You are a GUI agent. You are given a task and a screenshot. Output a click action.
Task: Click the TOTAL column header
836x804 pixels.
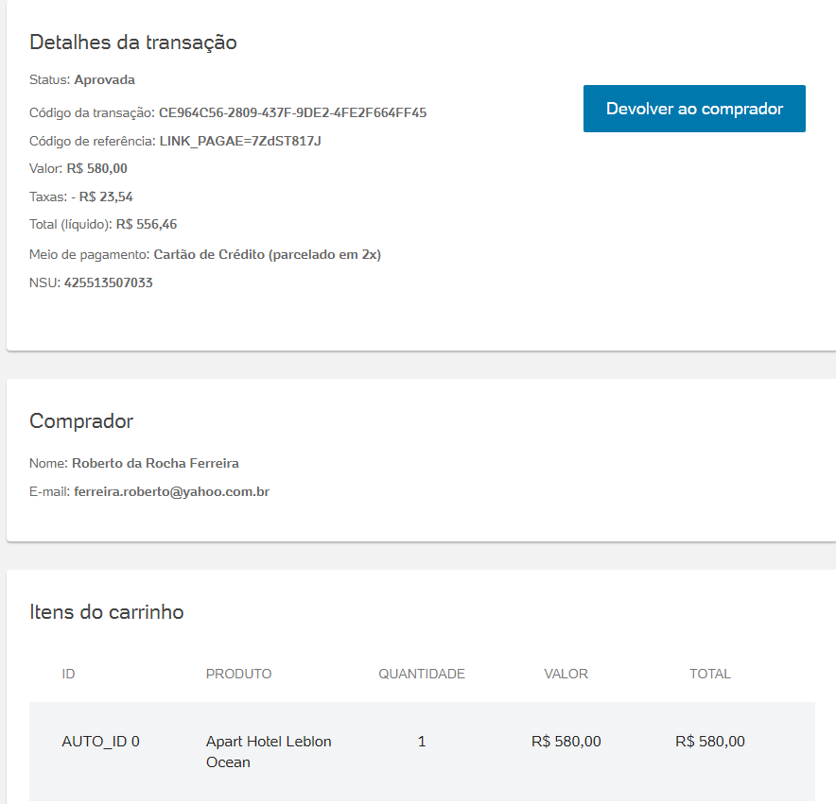click(x=710, y=674)
